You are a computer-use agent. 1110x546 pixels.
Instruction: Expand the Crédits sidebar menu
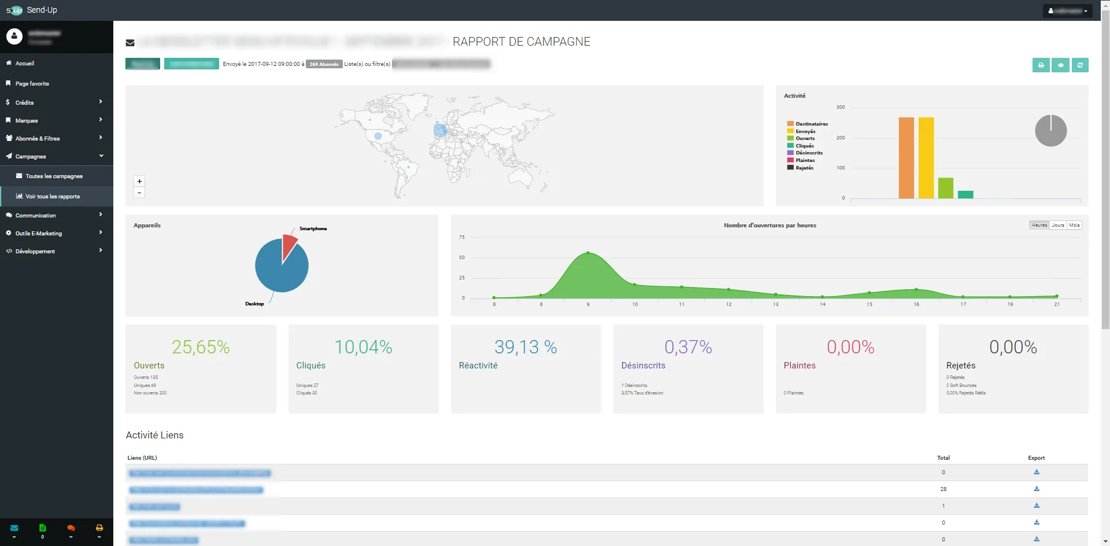pos(57,102)
